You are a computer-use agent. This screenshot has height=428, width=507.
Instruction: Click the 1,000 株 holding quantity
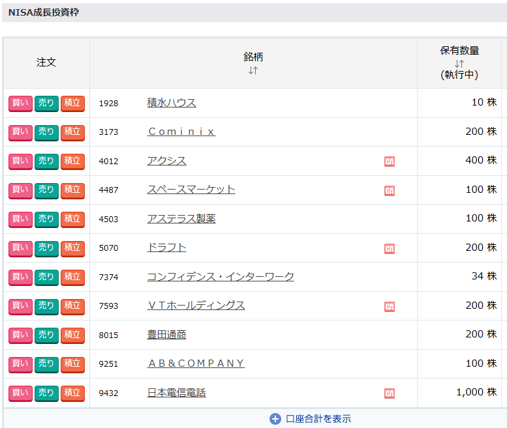(476, 392)
